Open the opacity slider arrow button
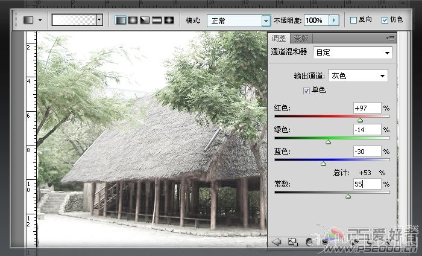Image resolution: width=422 pixels, height=256 pixels. coord(334,21)
